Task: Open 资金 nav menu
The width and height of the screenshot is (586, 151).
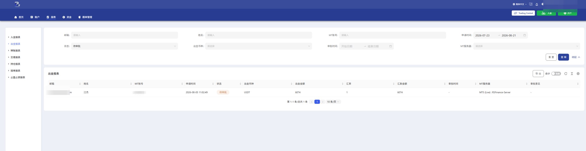Action: click(x=67, y=17)
